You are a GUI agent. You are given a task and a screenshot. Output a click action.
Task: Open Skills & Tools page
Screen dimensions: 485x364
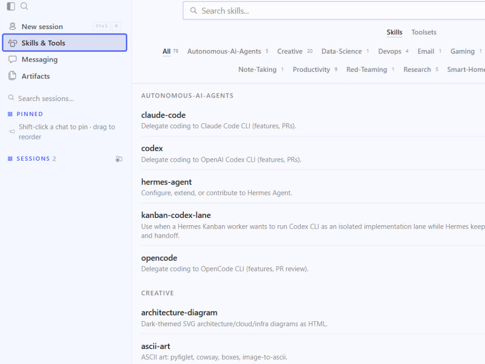click(65, 43)
